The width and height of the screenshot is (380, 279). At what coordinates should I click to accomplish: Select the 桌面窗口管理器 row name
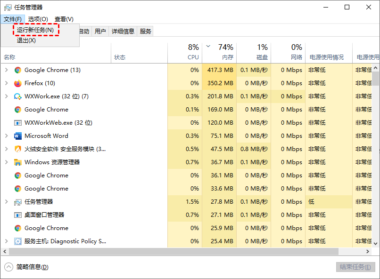pos(44,215)
